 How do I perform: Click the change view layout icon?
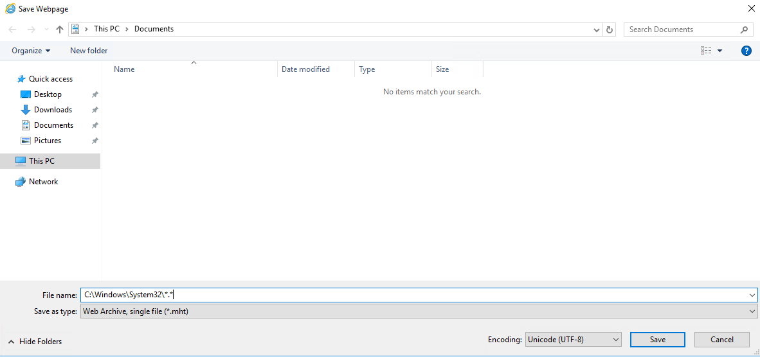pyautogui.click(x=706, y=51)
